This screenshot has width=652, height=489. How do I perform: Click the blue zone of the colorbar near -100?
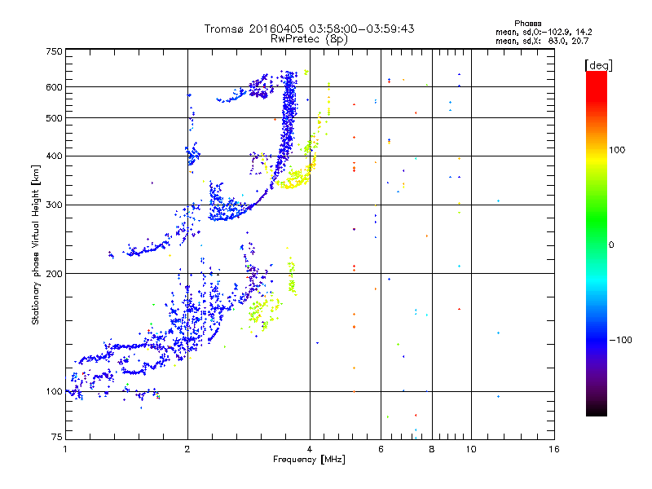(597, 340)
